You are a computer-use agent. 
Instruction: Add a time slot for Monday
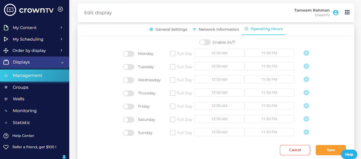tap(306, 53)
